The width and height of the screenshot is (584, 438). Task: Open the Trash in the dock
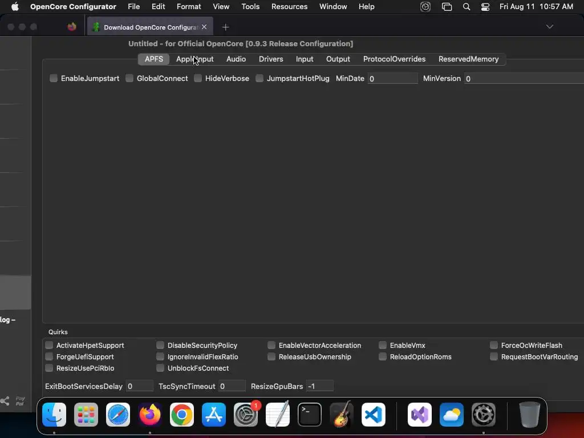[530, 415]
